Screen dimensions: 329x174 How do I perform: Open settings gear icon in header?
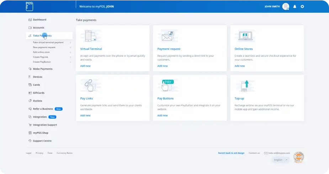click(302, 6)
